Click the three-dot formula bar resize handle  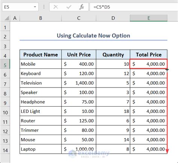pos(44,7)
